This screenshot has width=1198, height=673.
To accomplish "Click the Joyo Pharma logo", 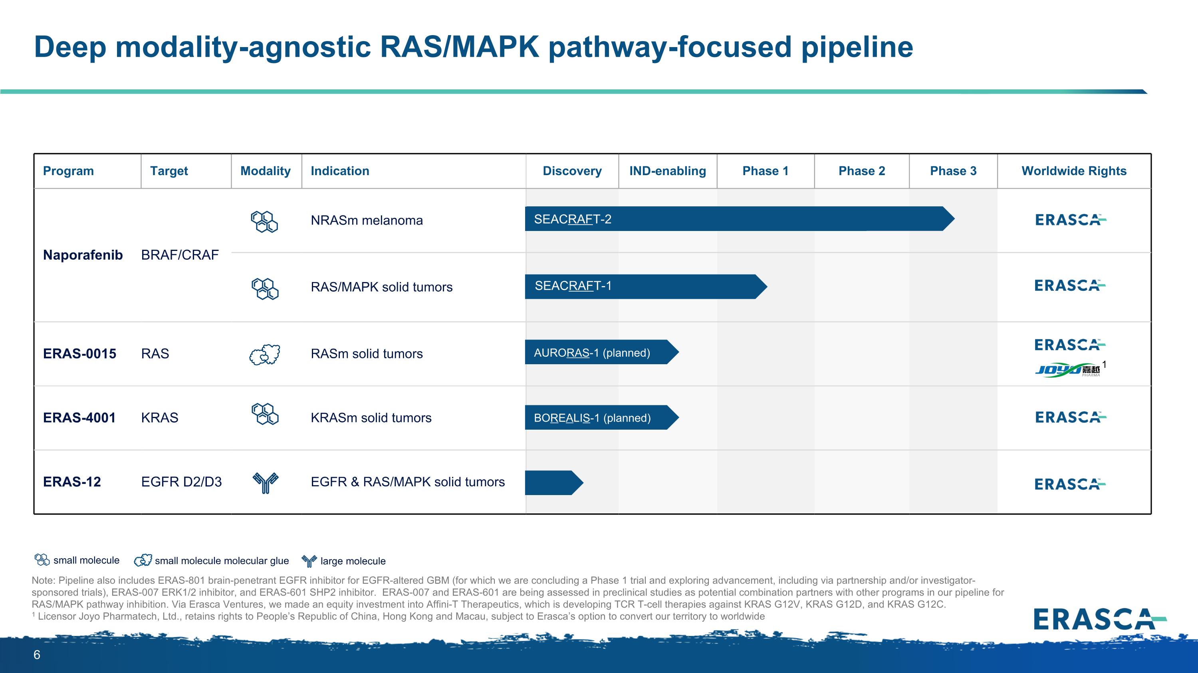I will [x=1067, y=370].
